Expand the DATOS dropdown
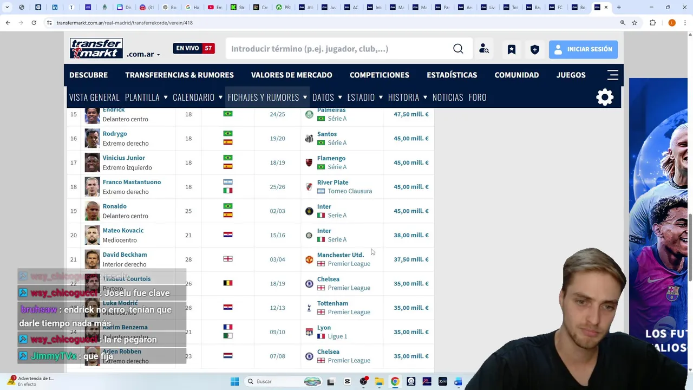The height and width of the screenshot is (390, 693). click(x=340, y=97)
